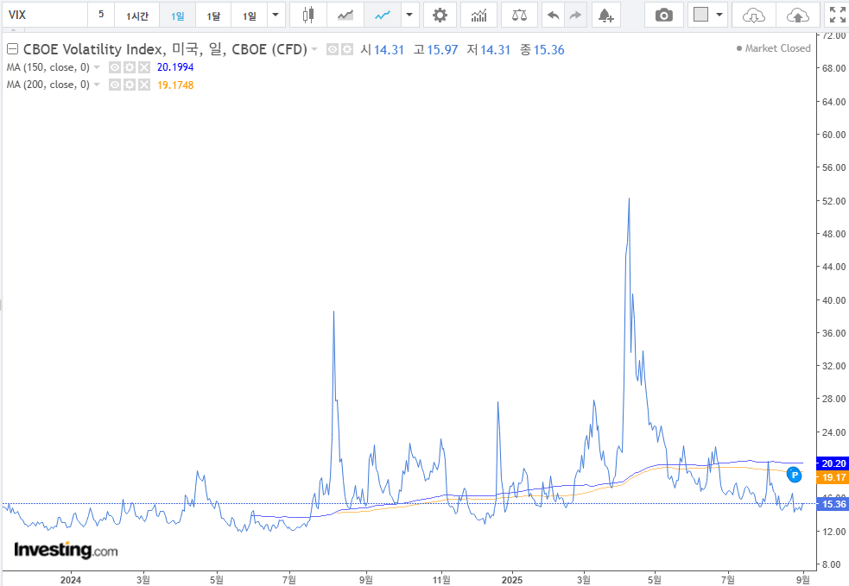The height and width of the screenshot is (586, 849).
Task: Click the 2025 label on the time axis
Action: point(511,580)
